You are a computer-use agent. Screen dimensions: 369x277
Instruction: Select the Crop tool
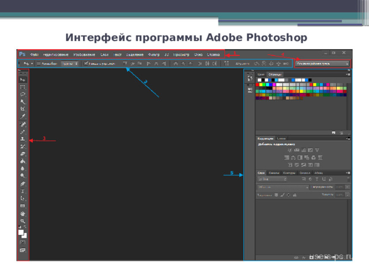point(22,109)
